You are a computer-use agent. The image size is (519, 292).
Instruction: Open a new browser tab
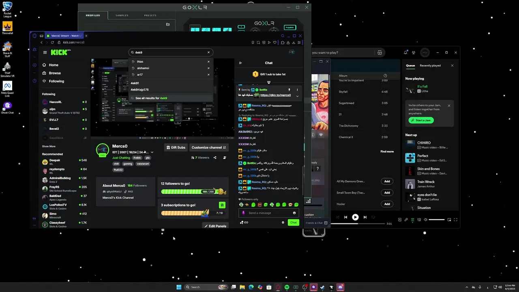(x=86, y=36)
